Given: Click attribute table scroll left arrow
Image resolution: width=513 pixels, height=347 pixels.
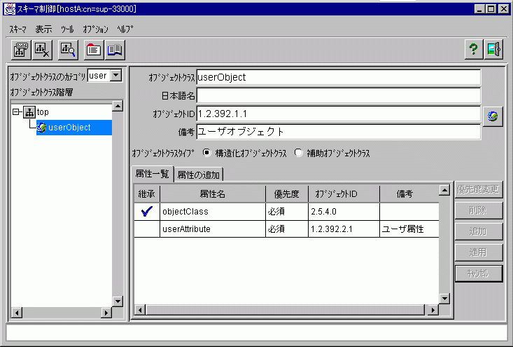Looking at the screenshot, I should 140,310.
